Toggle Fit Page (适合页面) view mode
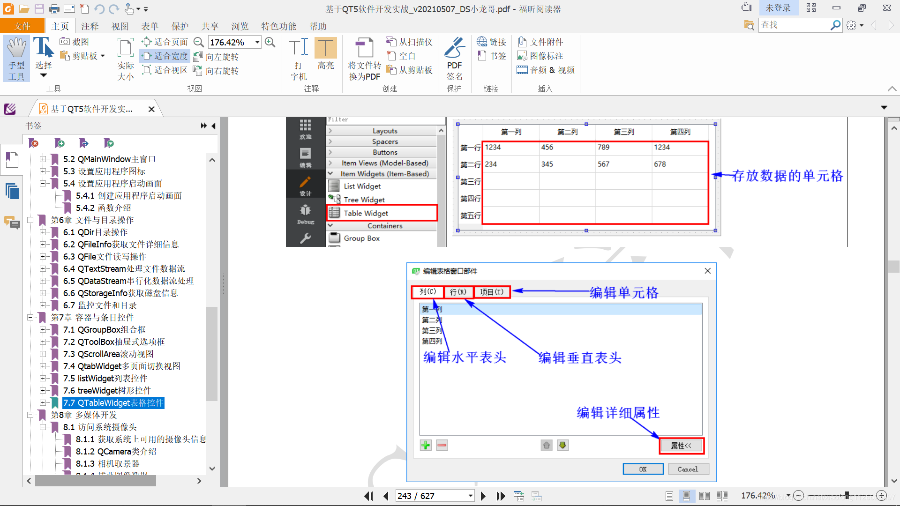 (x=165, y=42)
